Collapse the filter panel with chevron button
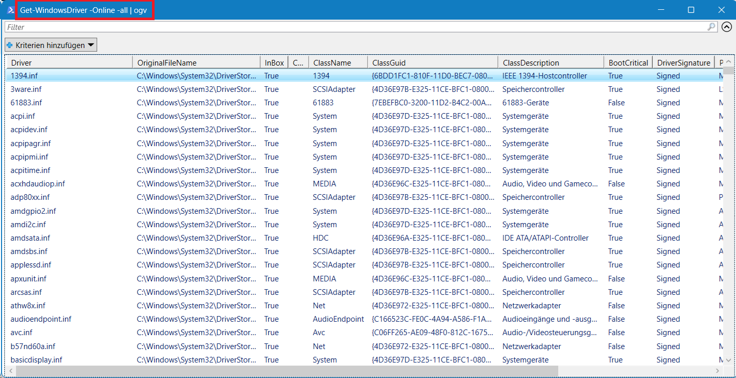The height and width of the screenshot is (378, 736). click(727, 27)
